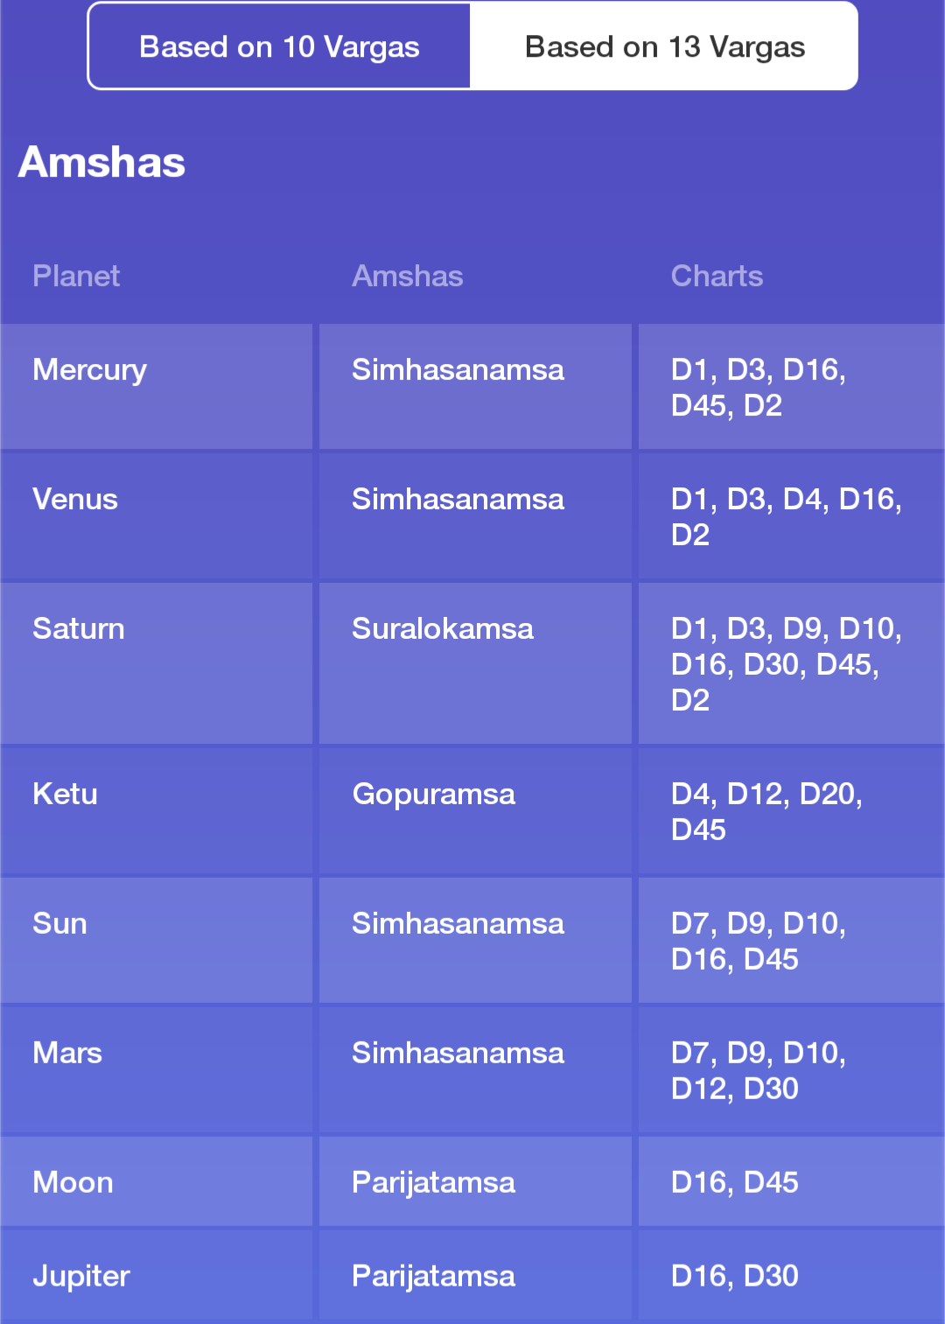The width and height of the screenshot is (945, 1324).
Task: Select the Moon planet cell
Action: click(x=157, y=1182)
